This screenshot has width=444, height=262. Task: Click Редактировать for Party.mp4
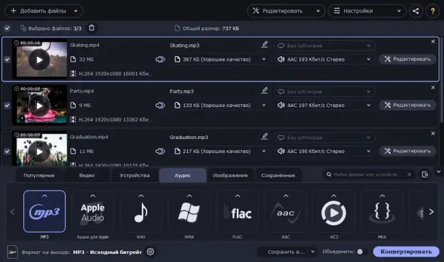(x=407, y=105)
